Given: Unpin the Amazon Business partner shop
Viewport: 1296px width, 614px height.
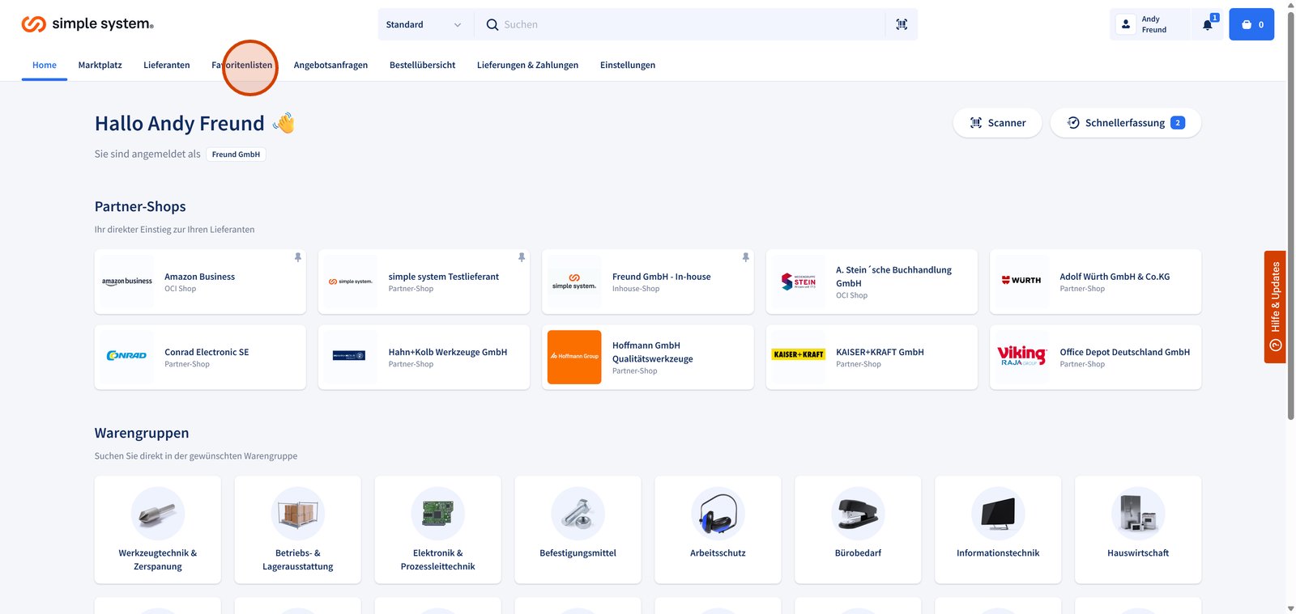Looking at the screenshot, I should click(298, 257).
